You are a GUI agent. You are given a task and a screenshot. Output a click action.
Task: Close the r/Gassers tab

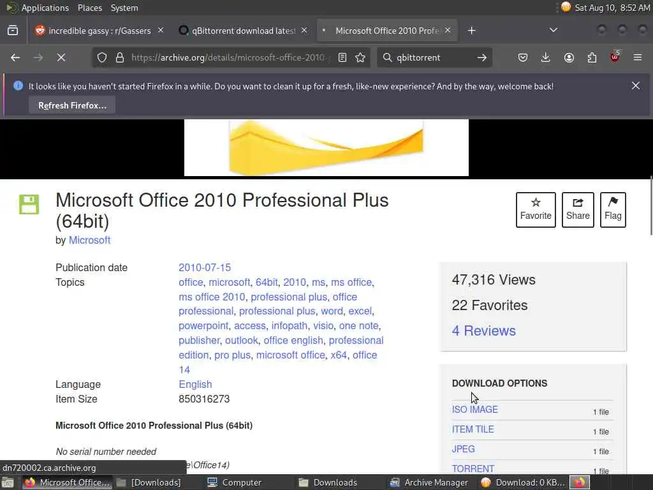[161, 31]
